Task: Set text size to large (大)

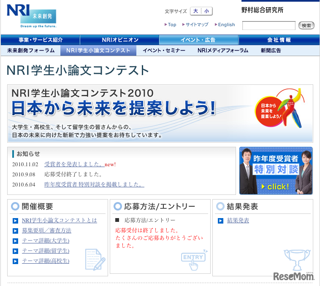Action: 195,11
